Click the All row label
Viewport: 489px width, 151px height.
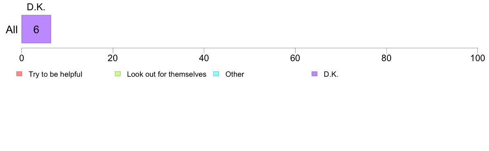pyautogui.click(x=12, y=30)
